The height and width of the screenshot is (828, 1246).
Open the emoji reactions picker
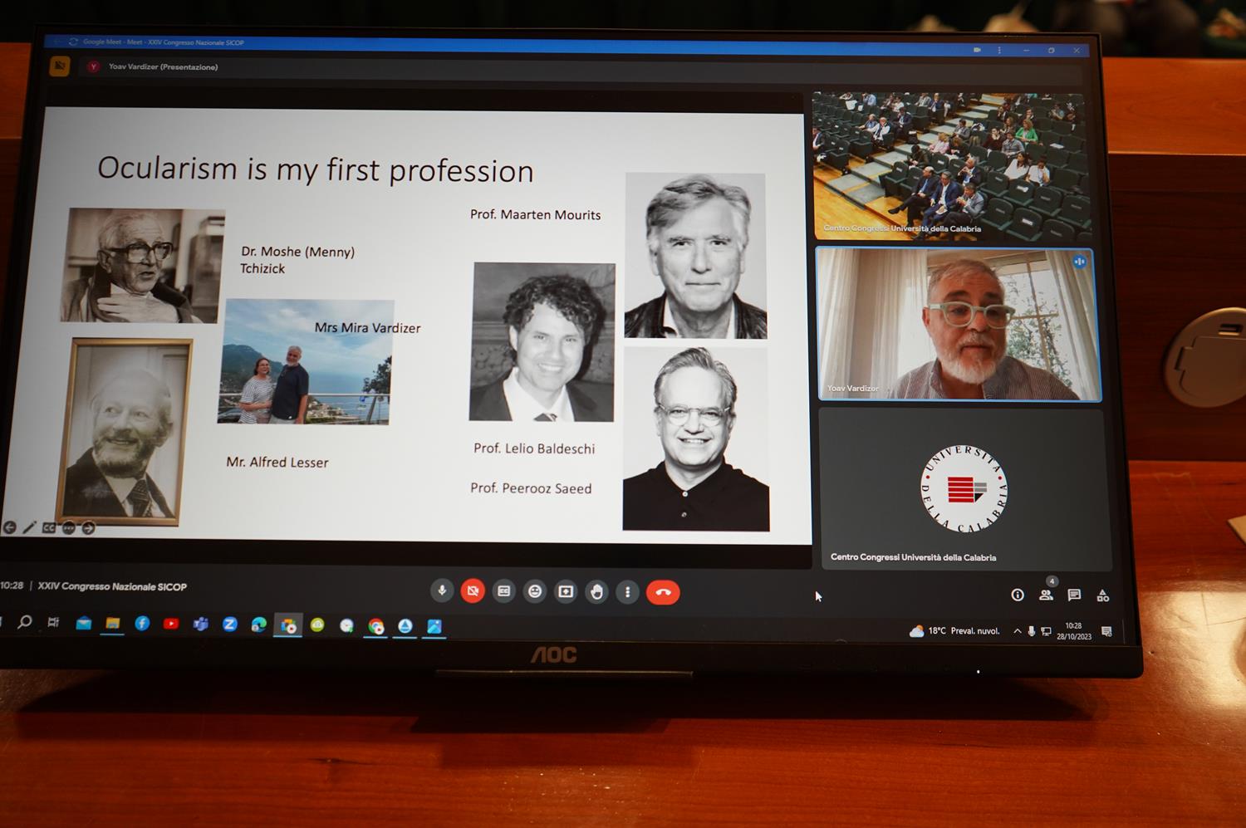[x=535, y=591]
